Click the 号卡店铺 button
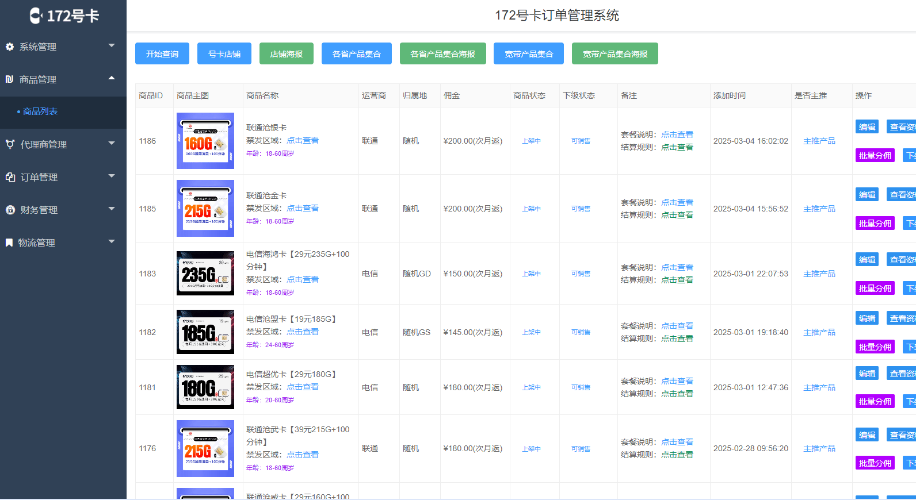Image resolution: width=916 pixels, height=500 pixels. (224, 53)
